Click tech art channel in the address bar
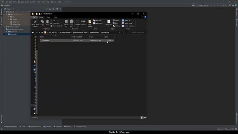Viewport: 238px width, 134px height. click(65, 32)
